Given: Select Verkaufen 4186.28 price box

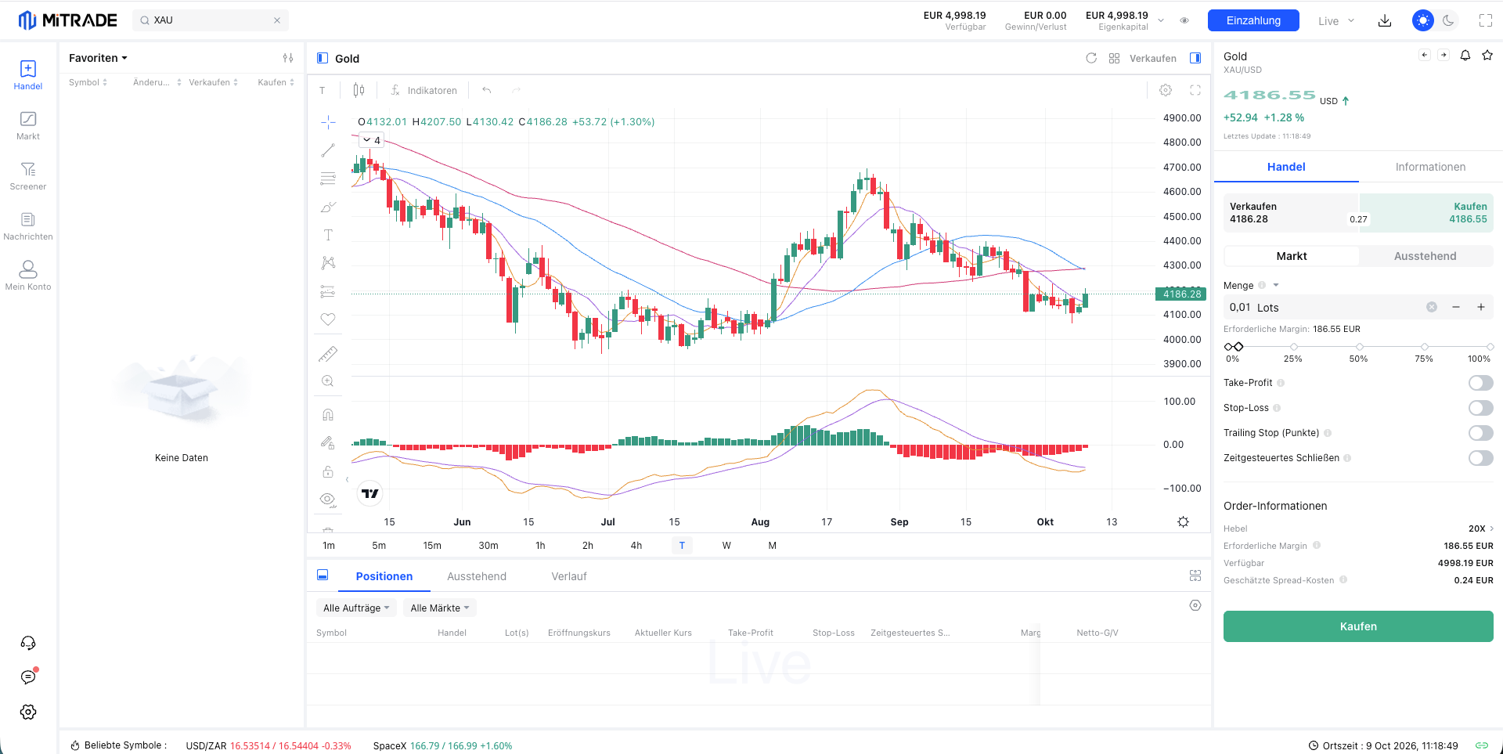Looking at the screenshot, I should pyautogui.click(x=1292, y=213).
